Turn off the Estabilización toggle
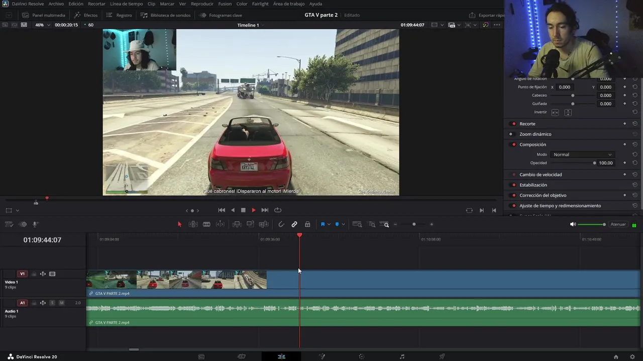The height and width of the screenshot is (361, 643). 513,185
